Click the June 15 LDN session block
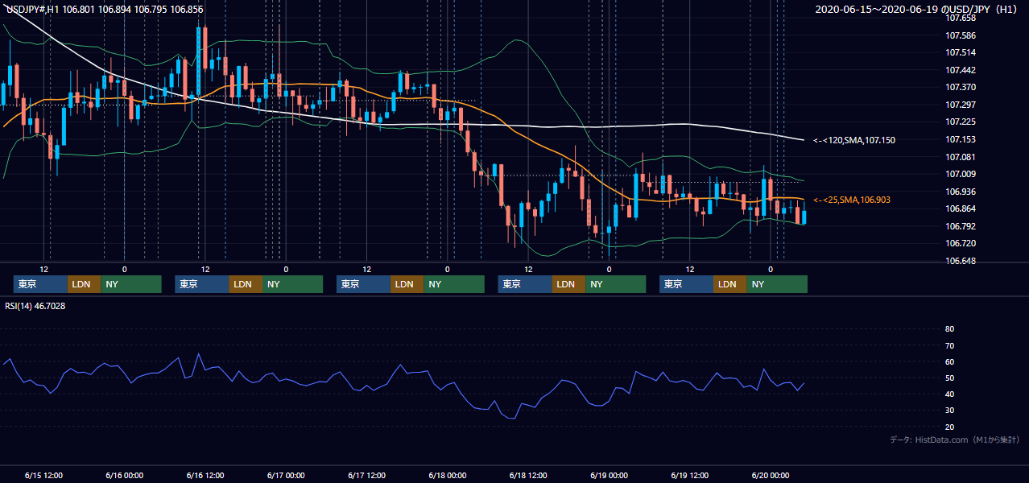 pyautogui.click(x=84, y=284)
